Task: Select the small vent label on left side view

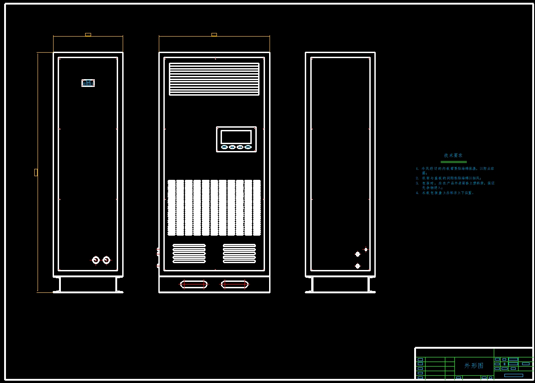Action: click(88, 83)
